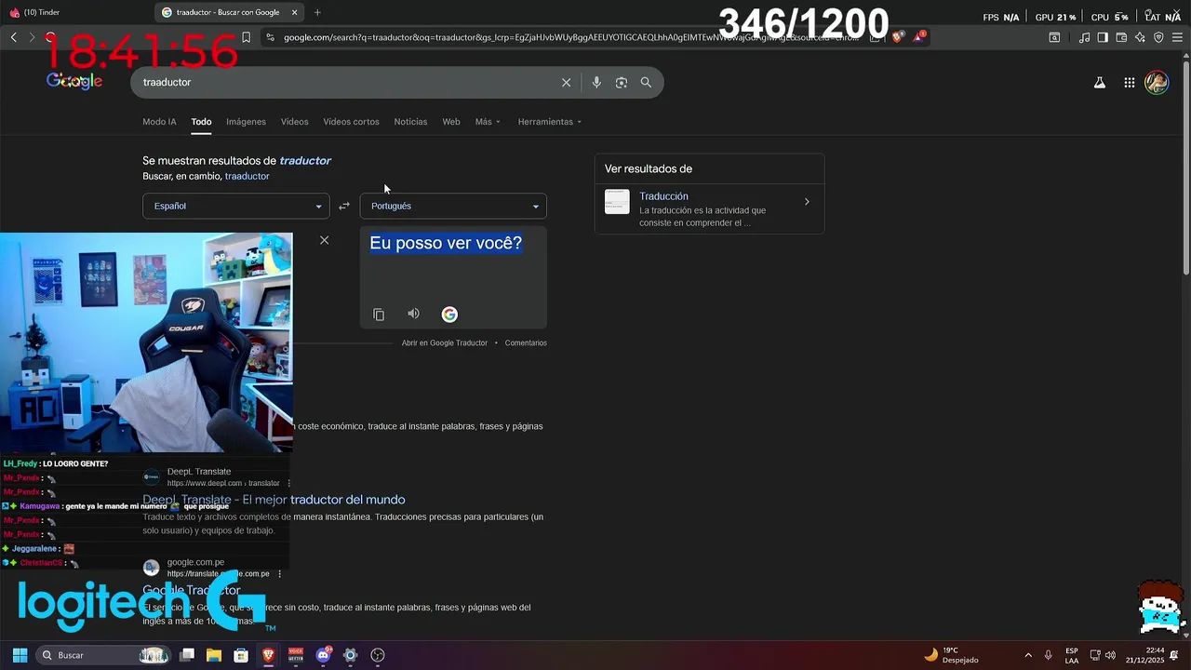The height and width of the screenshot is (670, 1191).
Task: Clear the translator source text
Action: coord(324,240)
